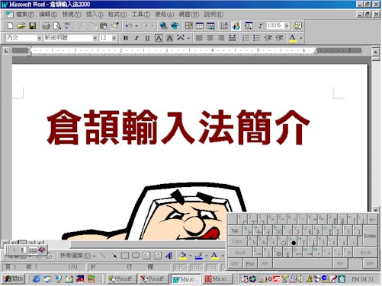Save the document with the floppy disk icon
Viewport: 382px width, 286px height.
[x=33, y=26]
